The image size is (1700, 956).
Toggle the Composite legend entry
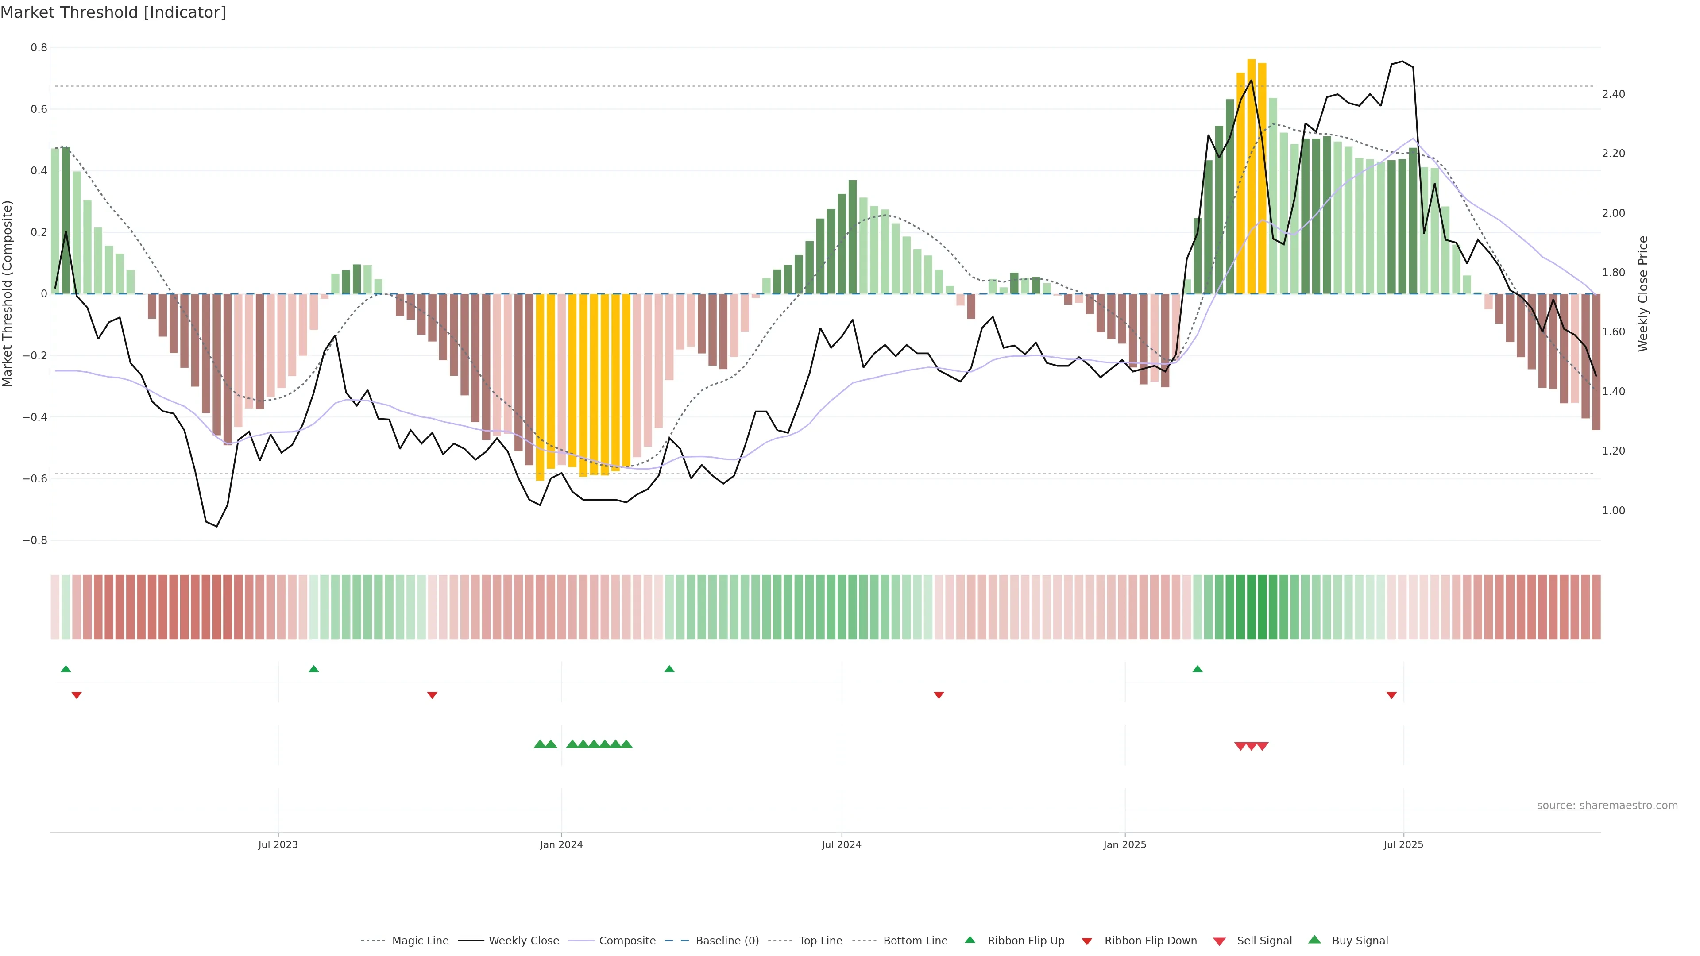(627, 941)
